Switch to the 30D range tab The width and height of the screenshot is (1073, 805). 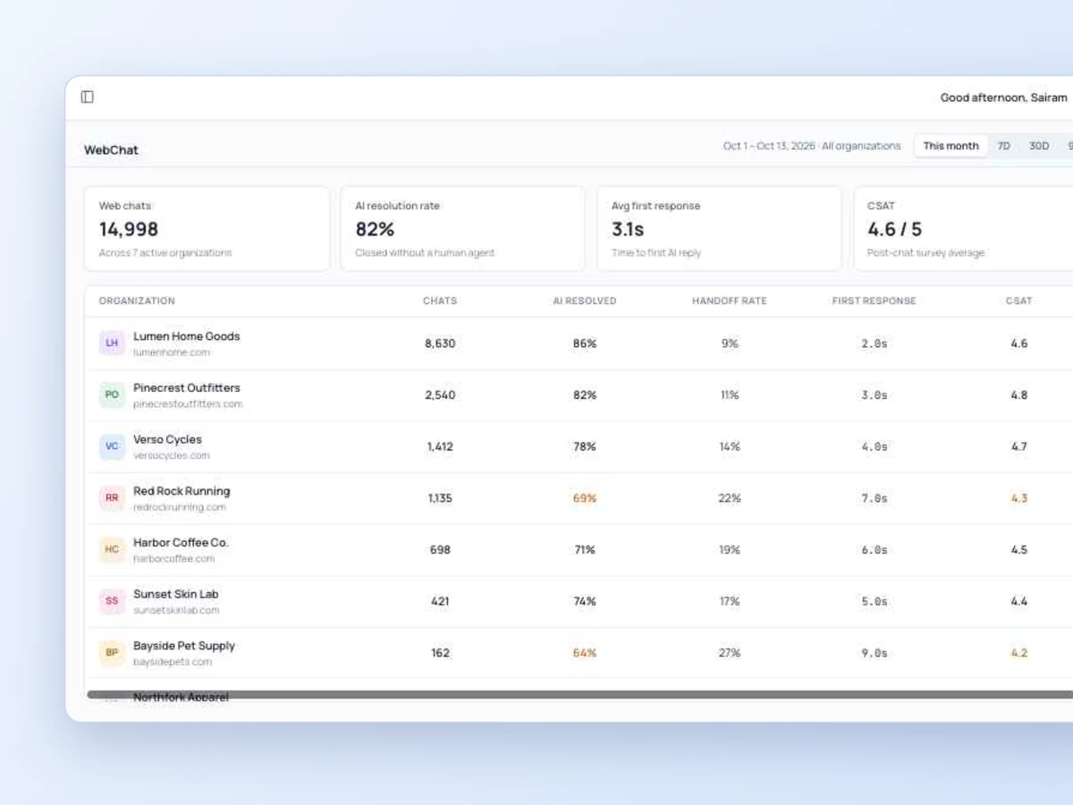pyautogui.click(x=1039, y=146)
